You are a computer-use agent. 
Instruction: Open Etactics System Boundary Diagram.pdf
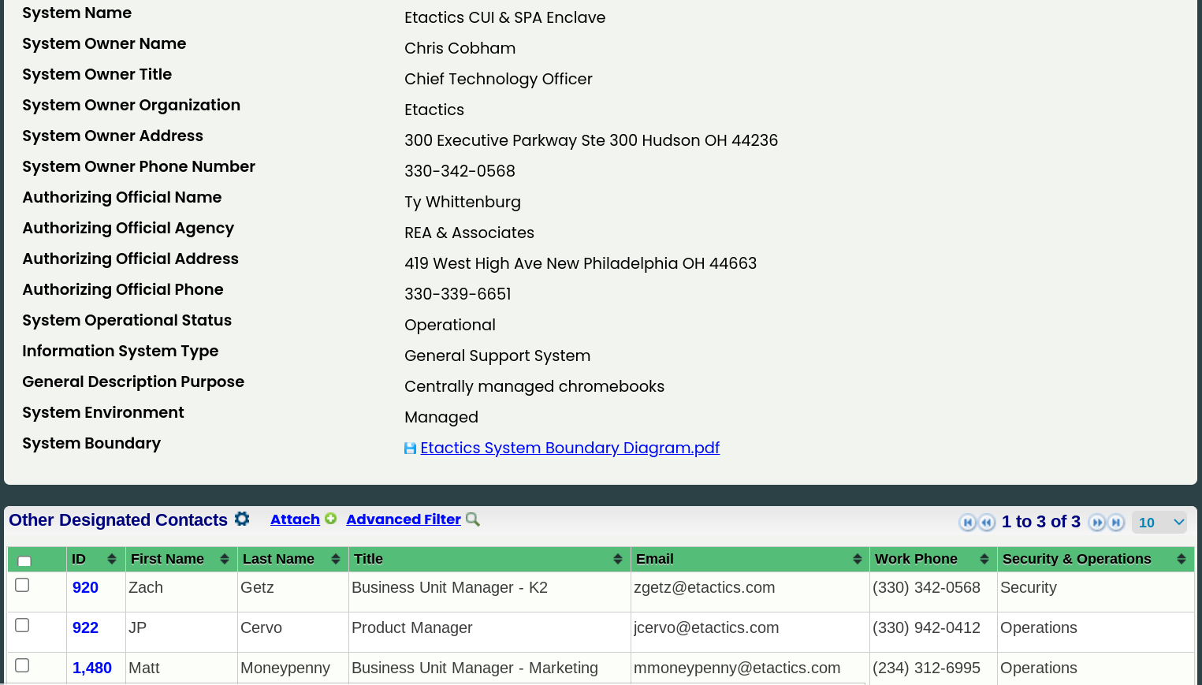click(570, 448)
